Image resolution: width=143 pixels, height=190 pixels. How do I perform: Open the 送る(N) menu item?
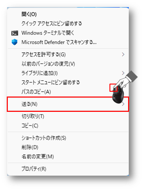pyautogui.click(x=68, y=104)
